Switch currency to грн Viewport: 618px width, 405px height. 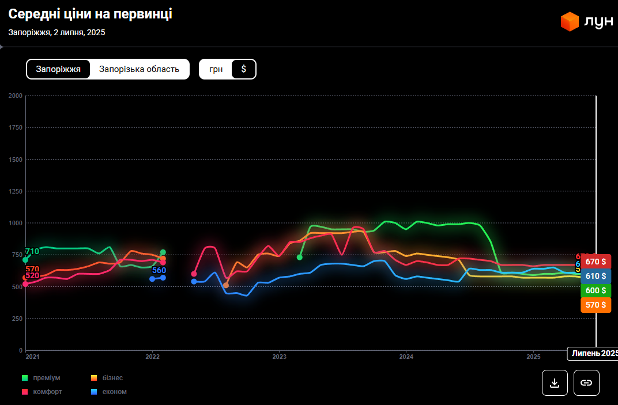[216, 69]
